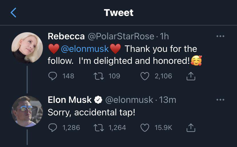The width and height of the screenshot is (237, 147).
Task: Open the "Sorry, accidental tap!" tweet text
Action: pyautogui.click(x=91, y=112)
